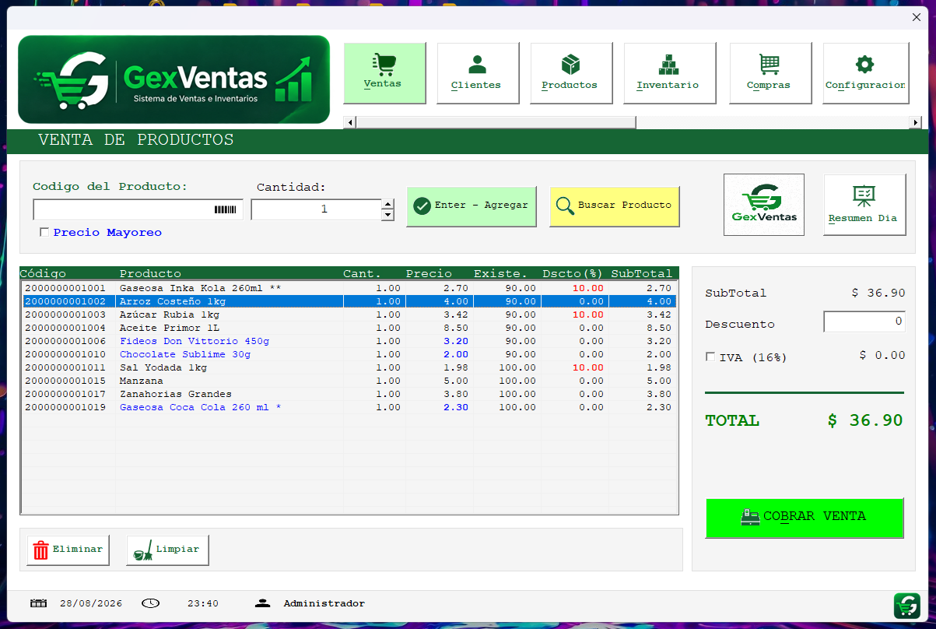Select the Gaseosa Coca Cola 260 ml row
The image size is (936, 629).
[349, 407]
